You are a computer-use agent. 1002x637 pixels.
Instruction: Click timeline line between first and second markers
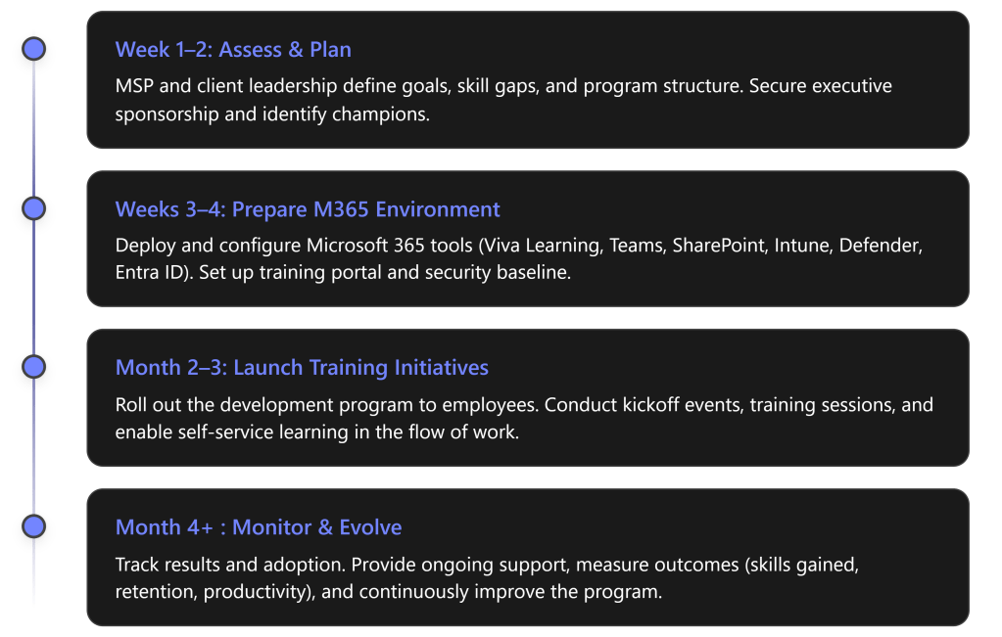(x=34, y=128)
